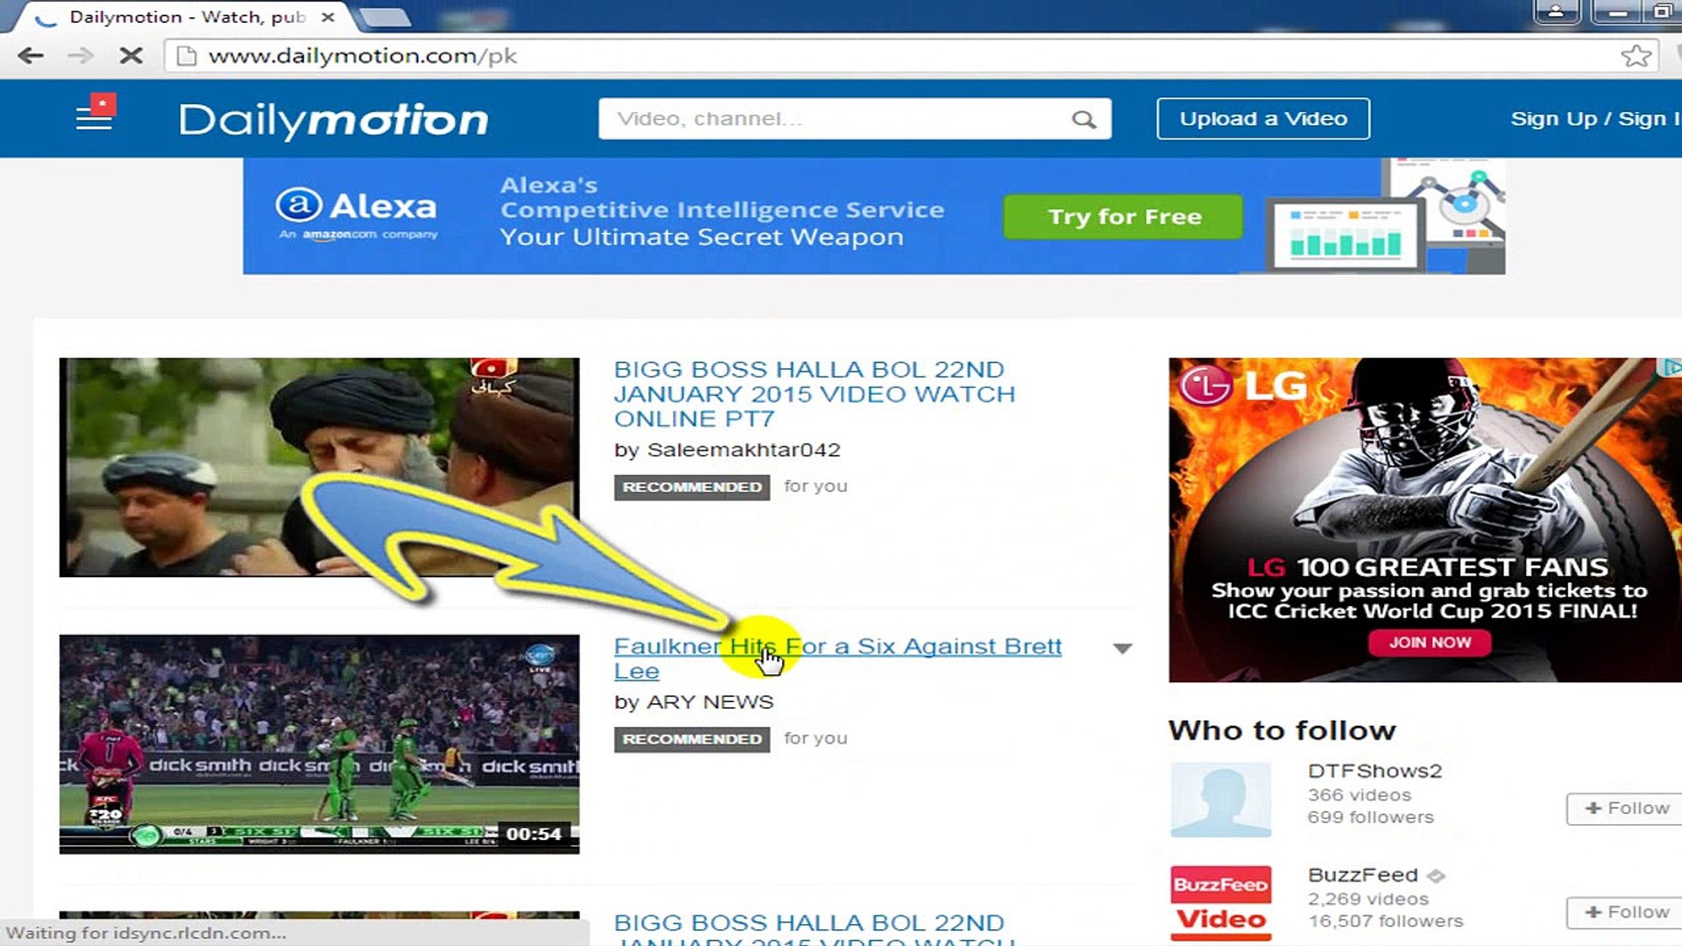The height and width of the screenshot is (946, 1682).
Task: Click the search magnifier icon
Action: (x=1084, y=119)
